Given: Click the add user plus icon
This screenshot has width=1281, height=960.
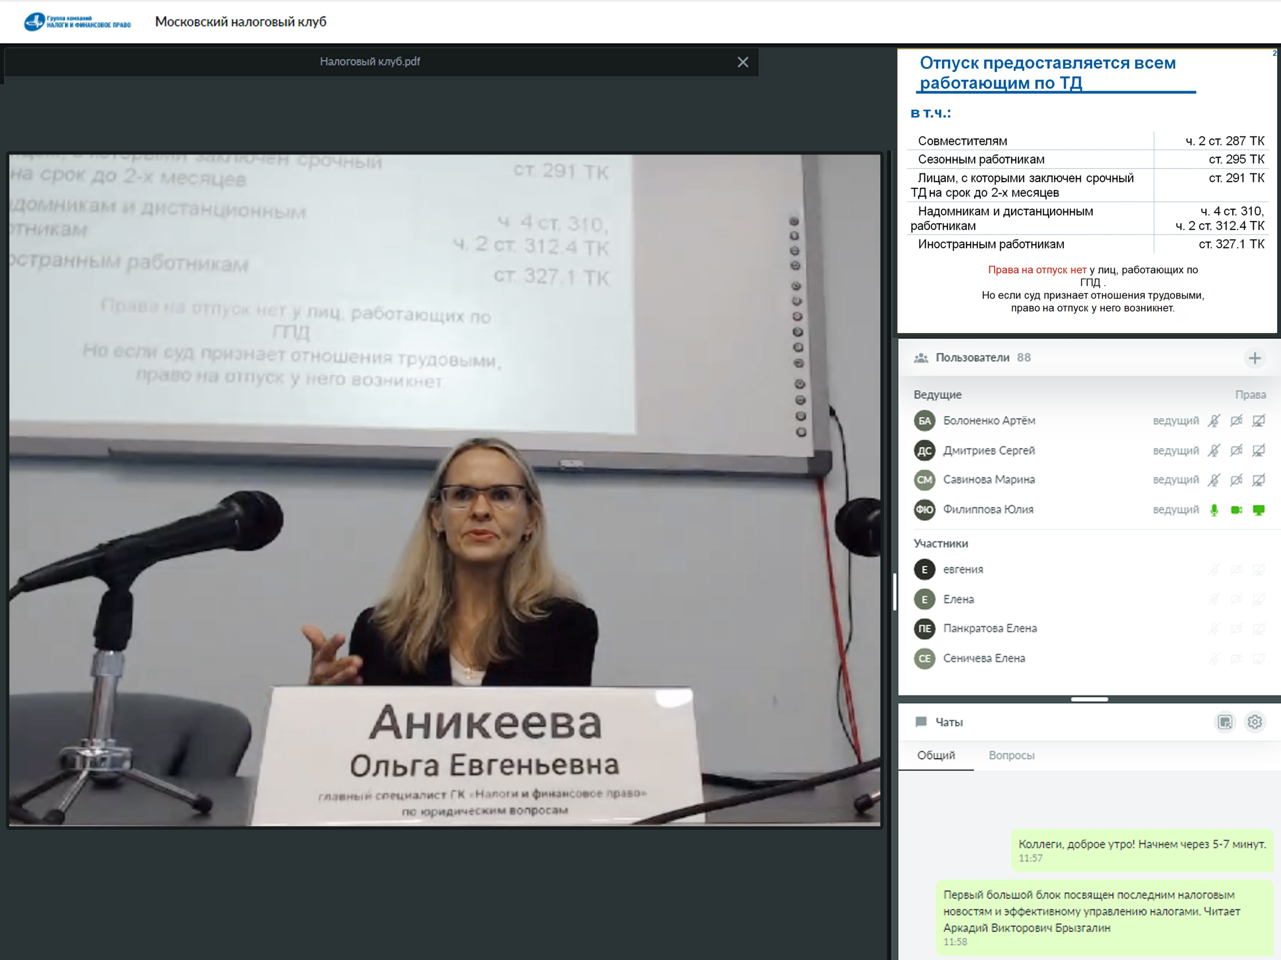Looking at the screenshot, I should tap(1254, 358).
